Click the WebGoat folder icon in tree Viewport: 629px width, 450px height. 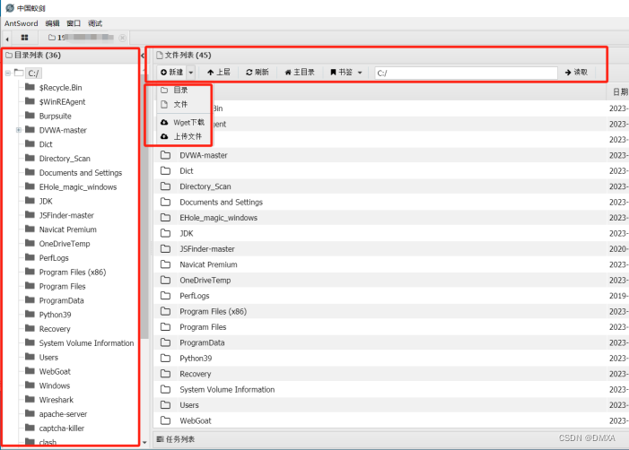click(x=30, y=370)
